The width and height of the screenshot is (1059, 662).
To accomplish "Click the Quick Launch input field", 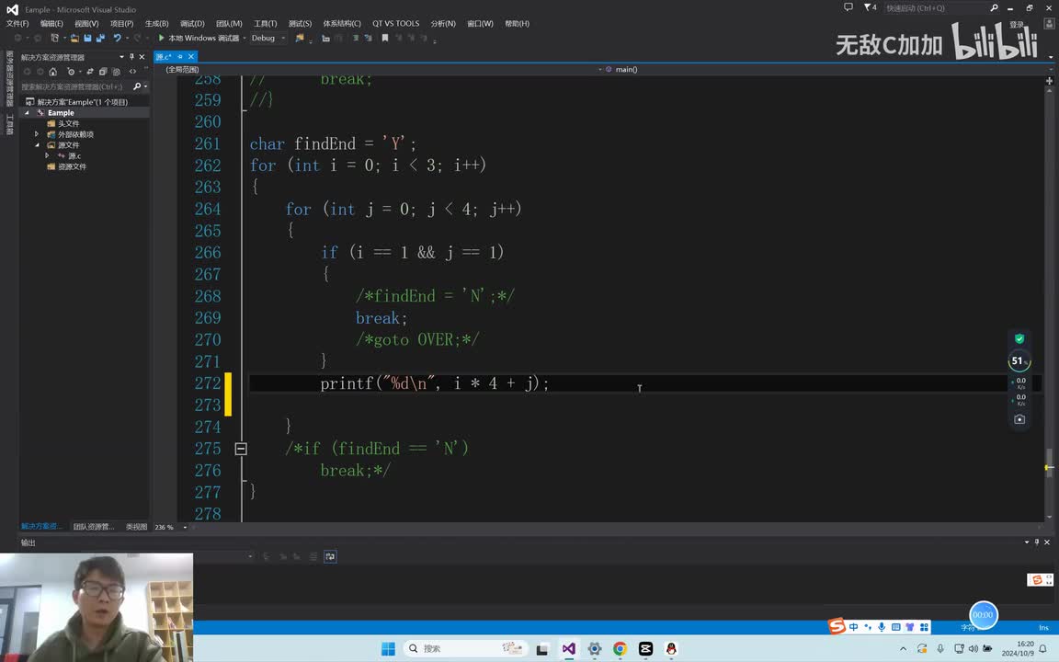I will [936, 8].
